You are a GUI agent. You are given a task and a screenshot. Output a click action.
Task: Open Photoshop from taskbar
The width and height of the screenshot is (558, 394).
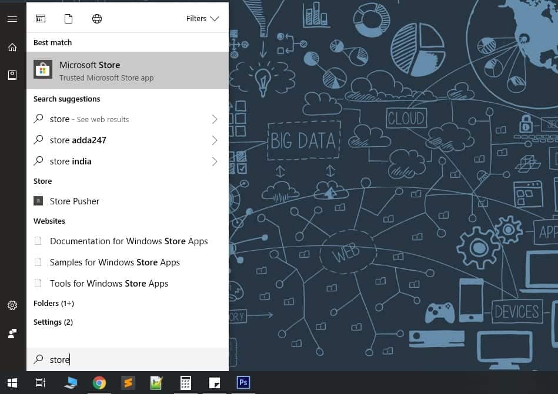[243, 383]
